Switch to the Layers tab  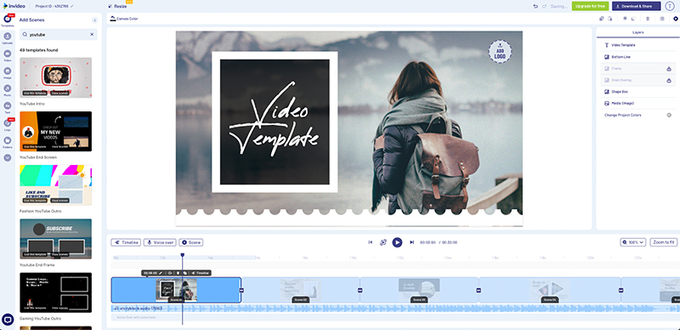tap(638, 32)
